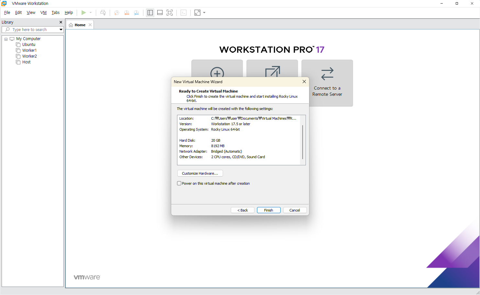Click the Customize Hardware button
The width and height of the screenshot is (480, 295).
200,173
